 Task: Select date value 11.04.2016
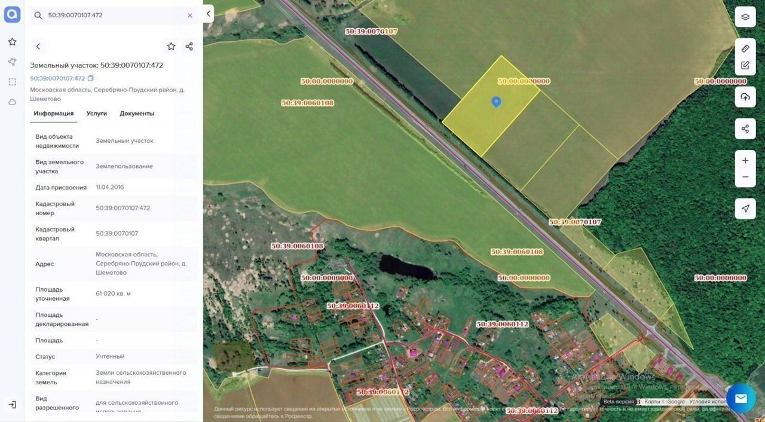[x=110, y=187]
